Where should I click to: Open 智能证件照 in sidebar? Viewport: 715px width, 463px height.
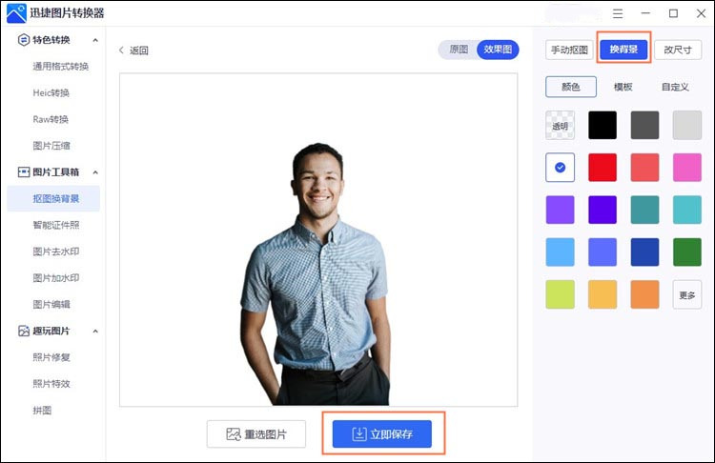pos(56,225)
